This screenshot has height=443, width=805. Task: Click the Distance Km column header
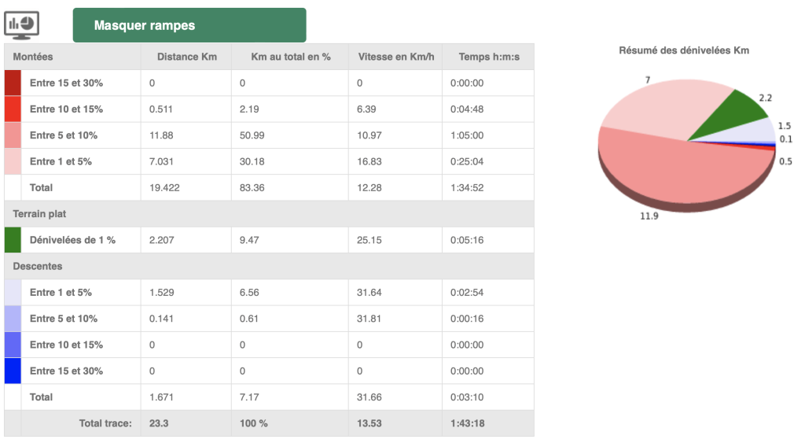186,57
